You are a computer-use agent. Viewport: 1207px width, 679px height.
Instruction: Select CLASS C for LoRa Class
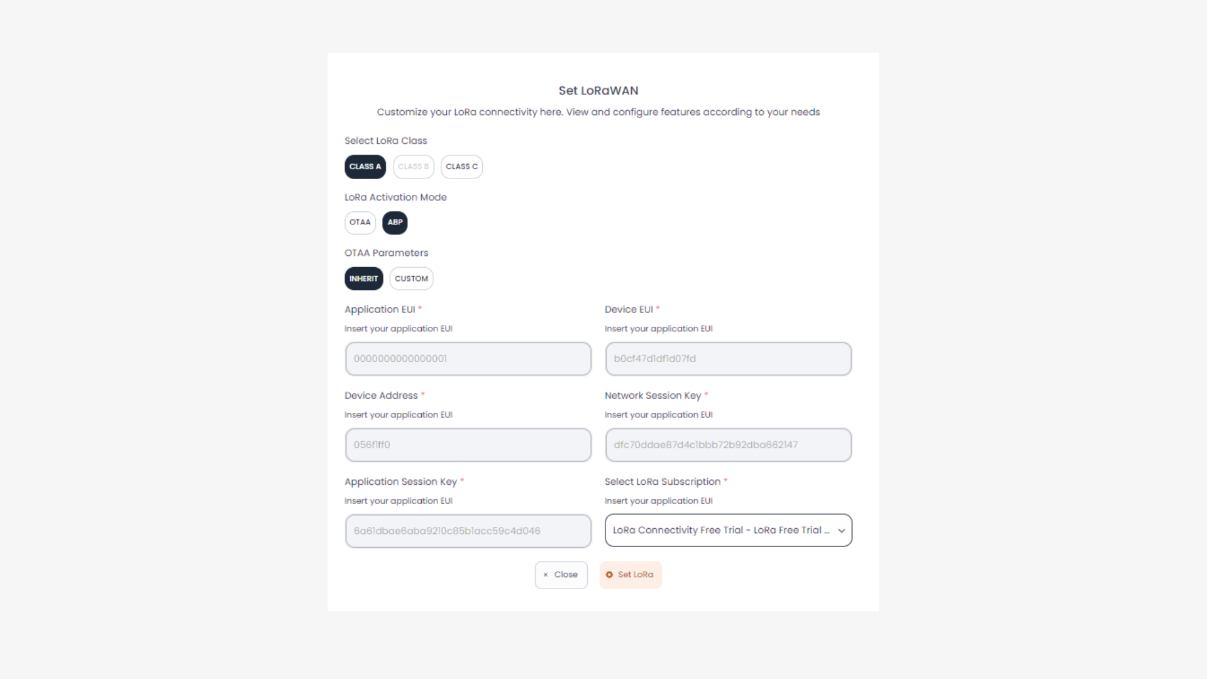(x=461, y=167)
